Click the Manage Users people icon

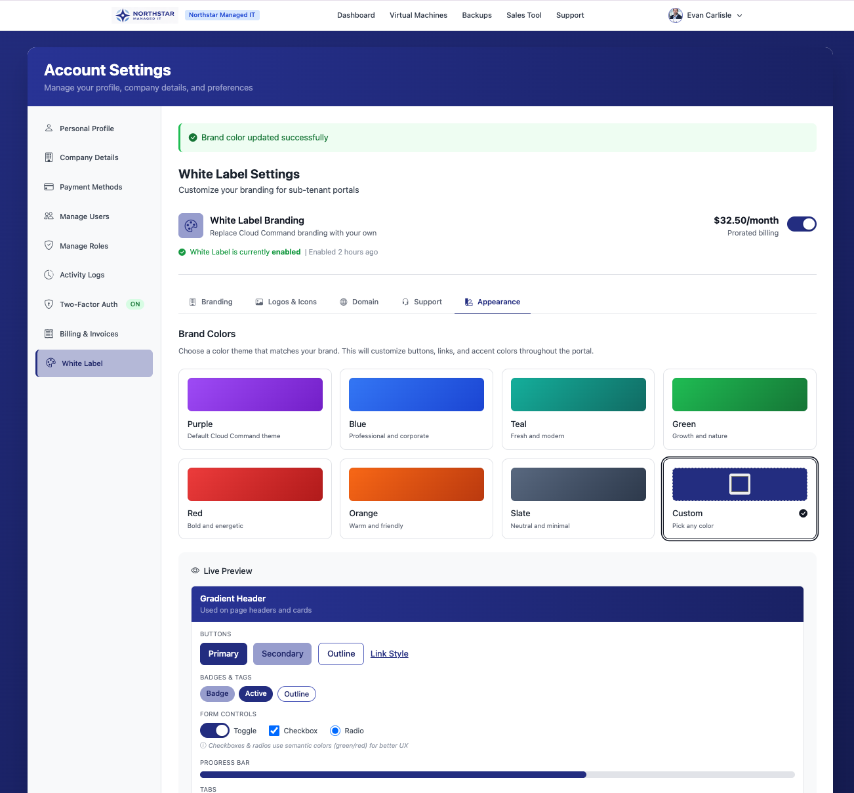tap(49, 216)
